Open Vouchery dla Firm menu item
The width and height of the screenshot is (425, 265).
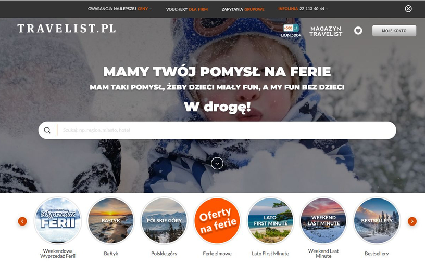pyautogui.click(x=187, y=9)
